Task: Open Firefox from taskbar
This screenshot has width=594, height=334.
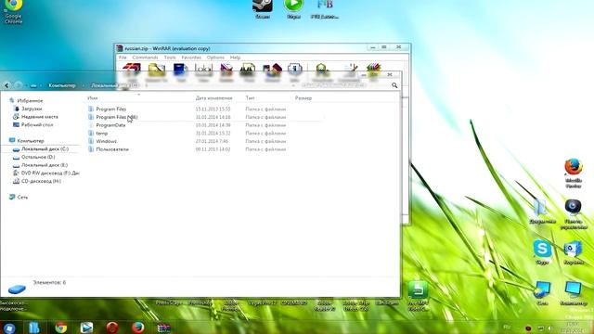Action: pyautogui.click(x=138, y=328)
